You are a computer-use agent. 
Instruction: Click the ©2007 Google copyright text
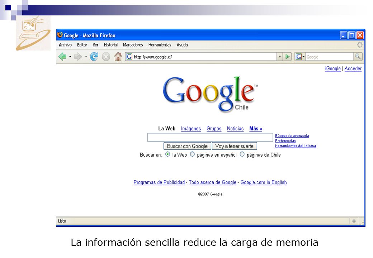point(210,194)
